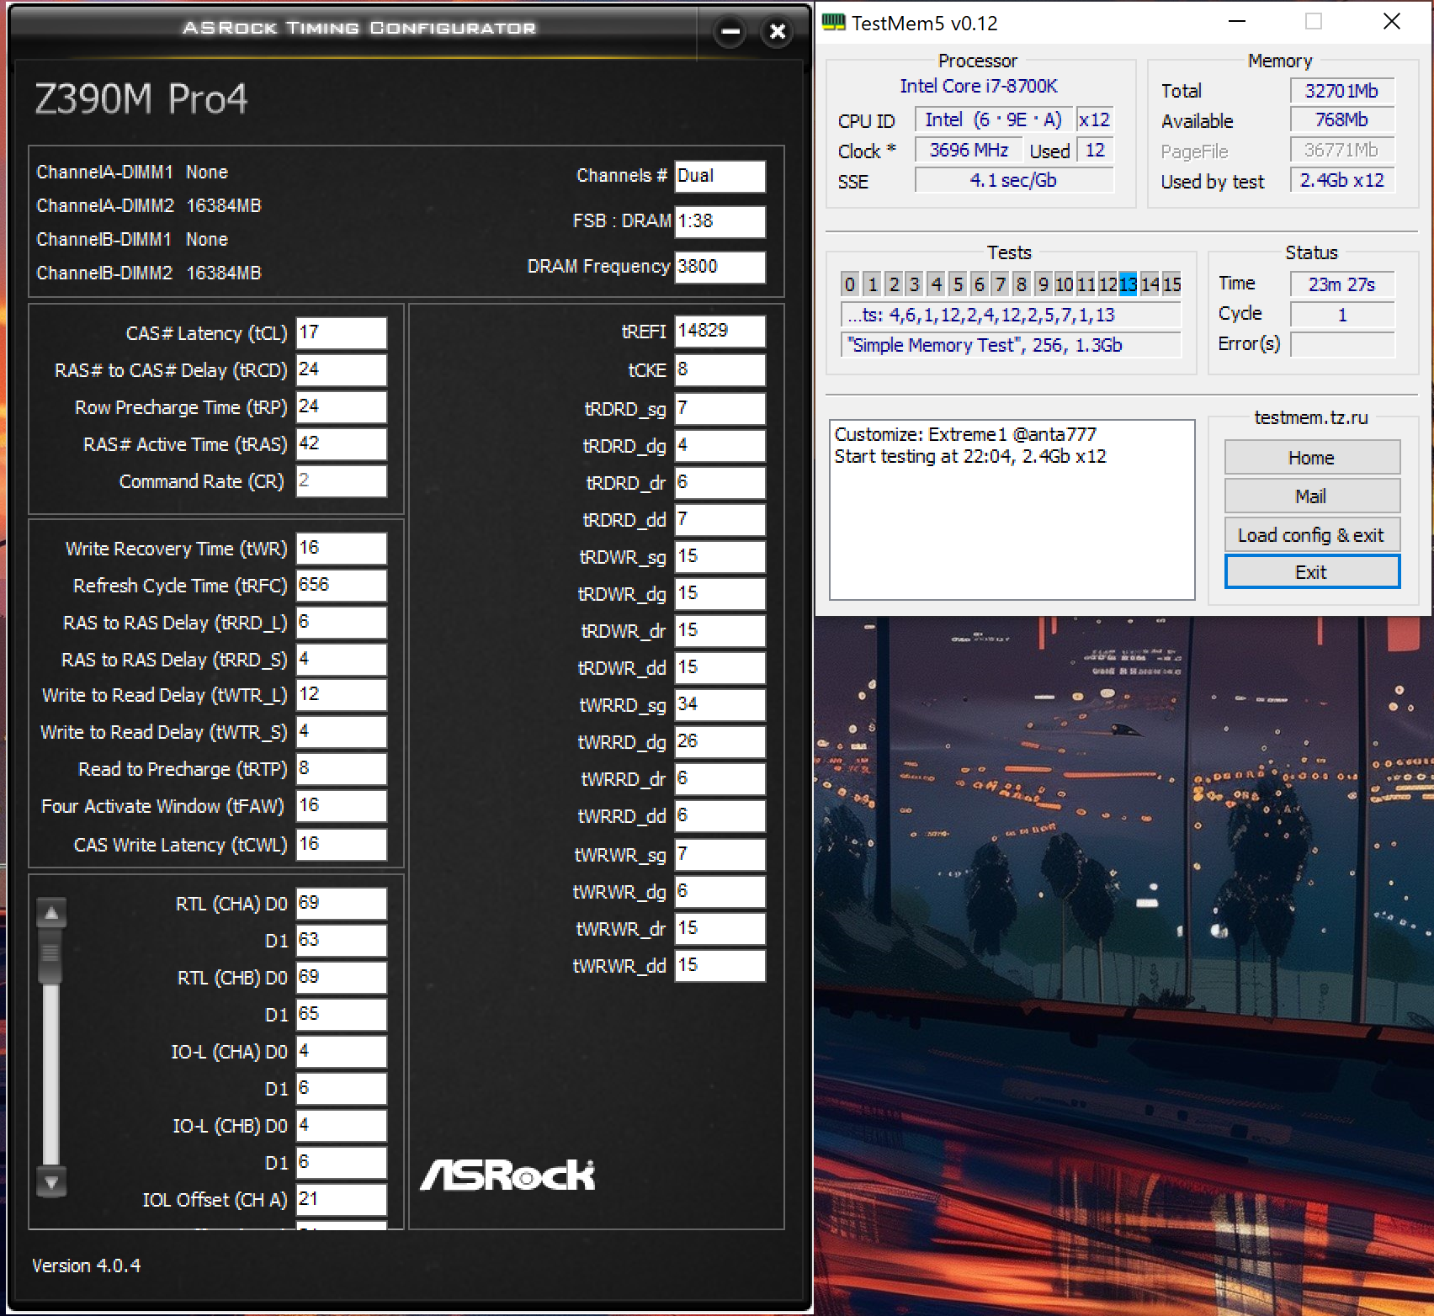Viewport: 1434px width, 1316px height.
Task: Click the tWRRD_dg value field
Action: tap(720, 741)
